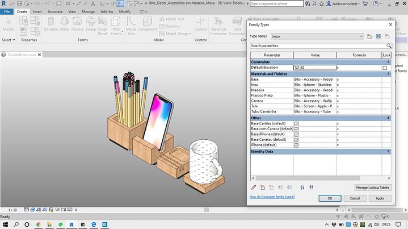Click the Base material value 'Blks - Accessory - Wood'

(x=314, y=80)
